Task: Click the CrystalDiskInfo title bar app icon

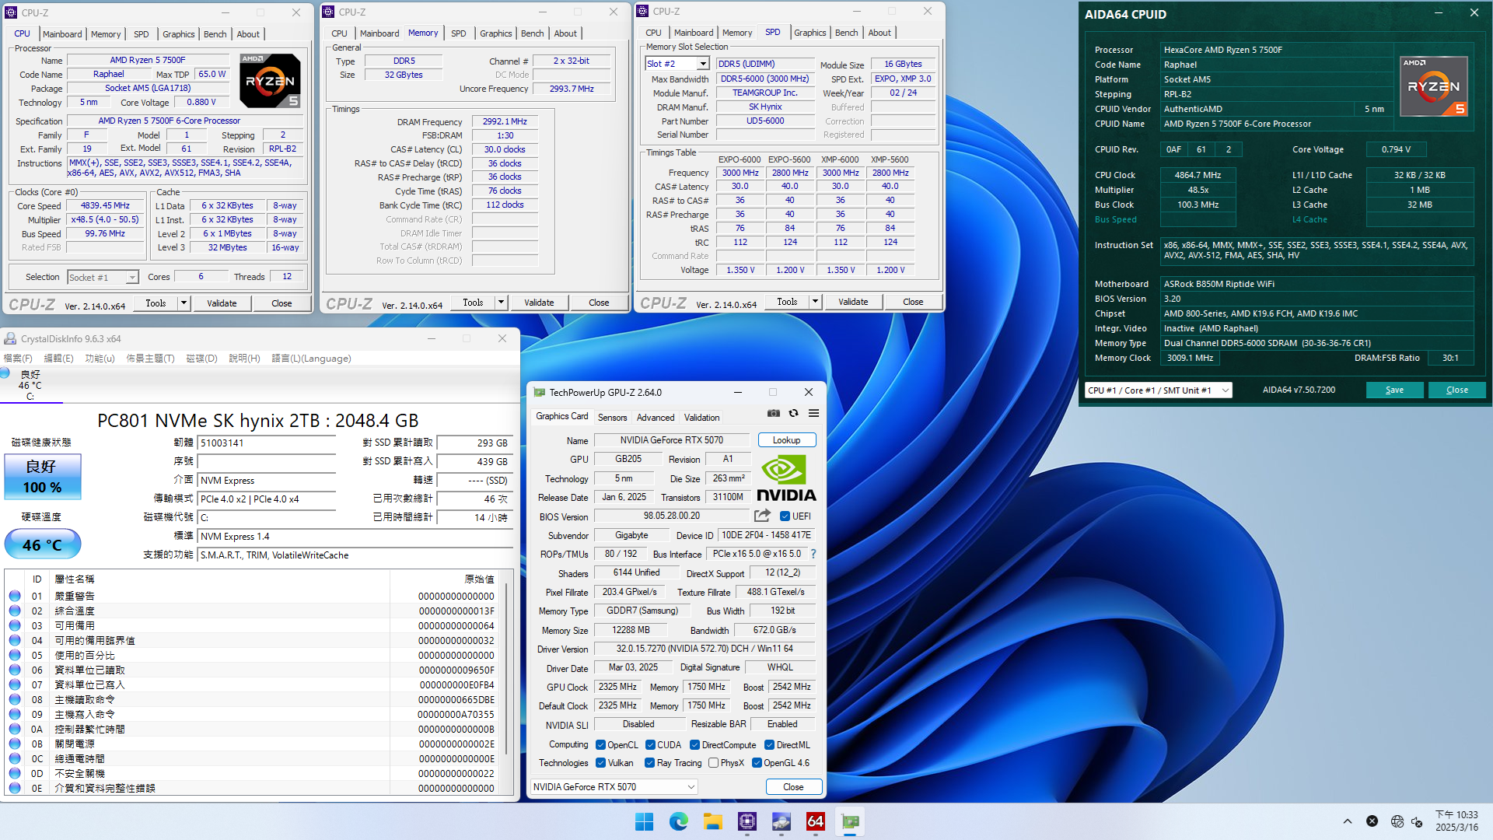Action: [10, 338]
